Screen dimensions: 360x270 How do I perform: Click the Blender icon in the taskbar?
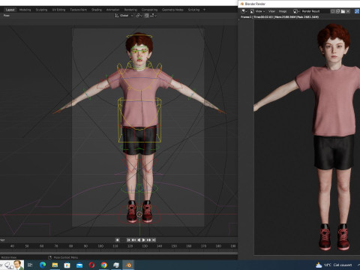click(128, 265)
